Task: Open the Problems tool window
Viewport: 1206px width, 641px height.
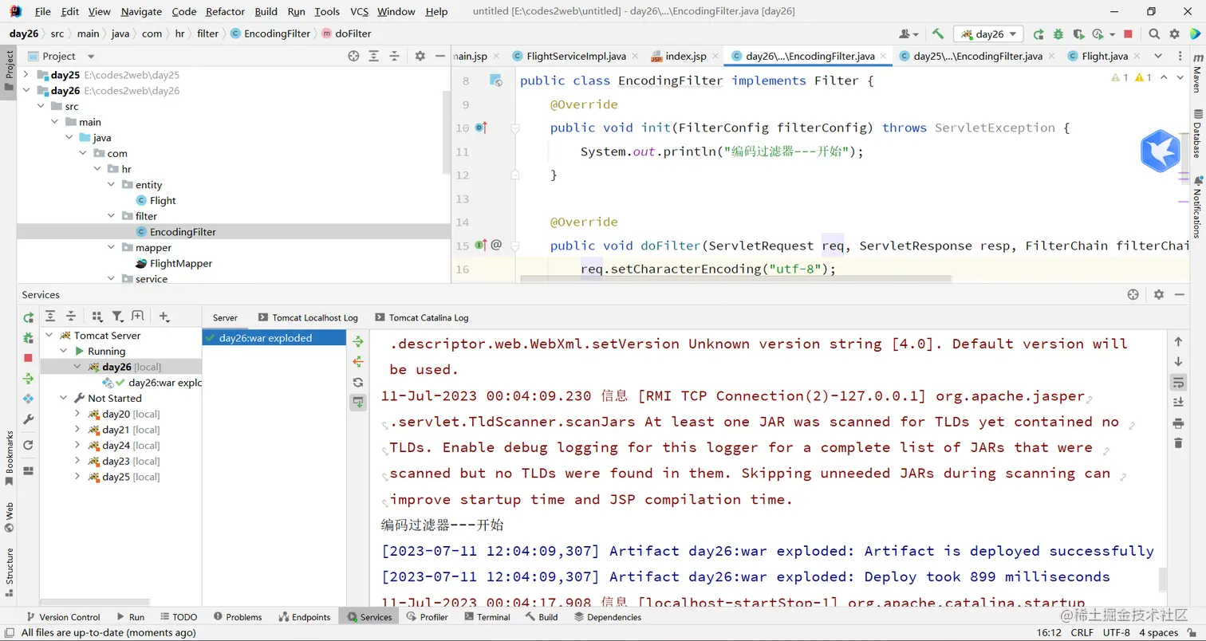Action: [x=237, y=617]
